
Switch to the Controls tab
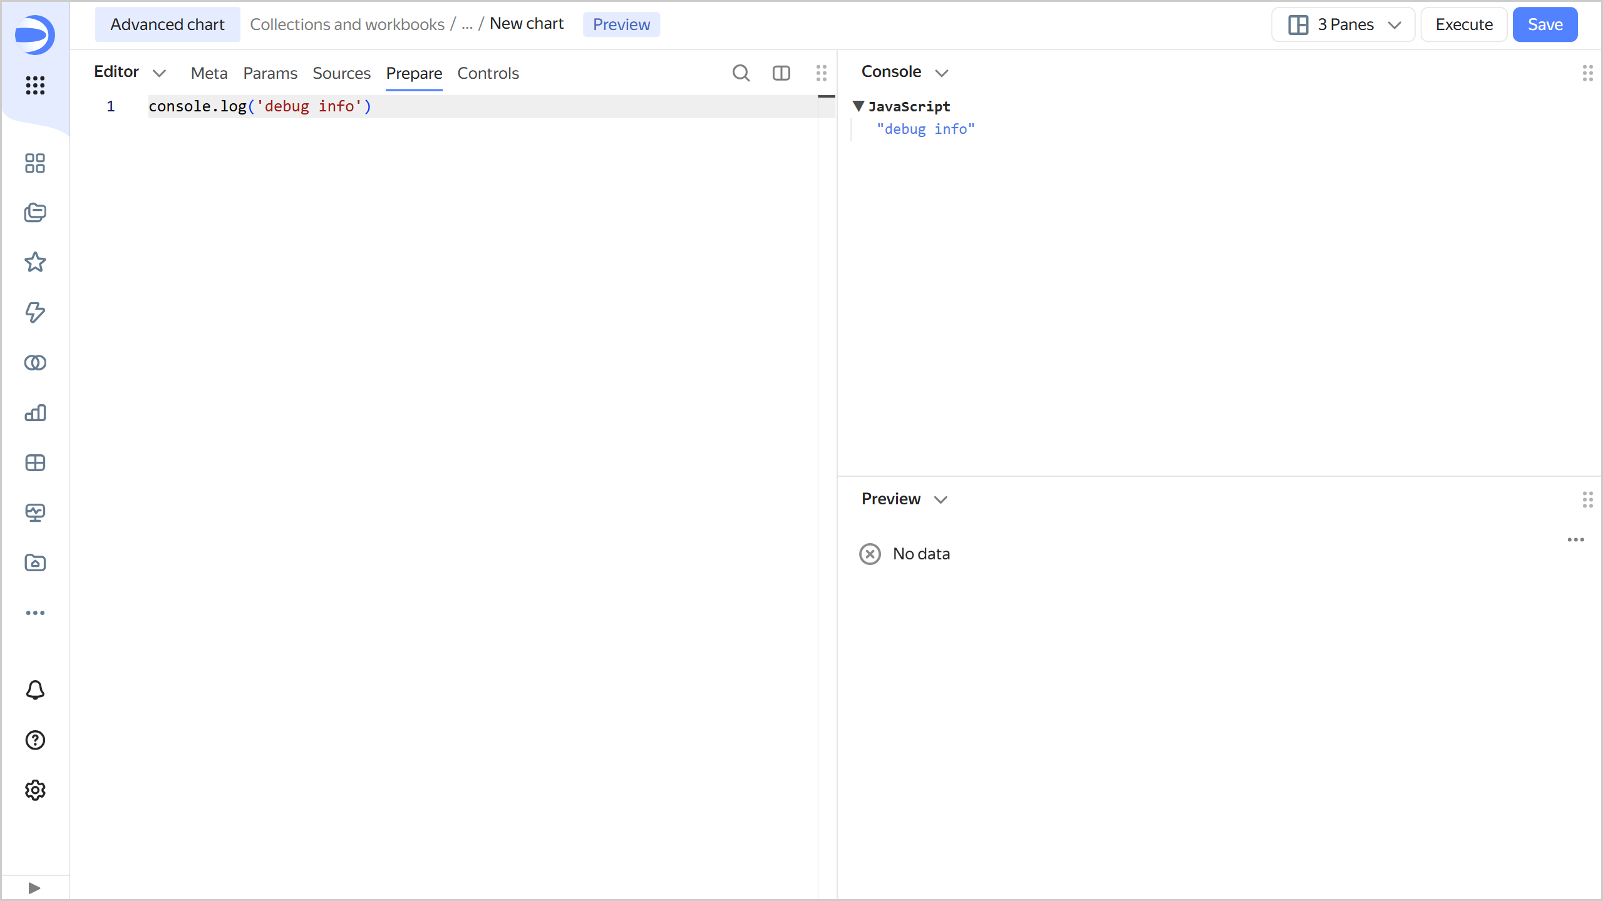coord(488,73)
